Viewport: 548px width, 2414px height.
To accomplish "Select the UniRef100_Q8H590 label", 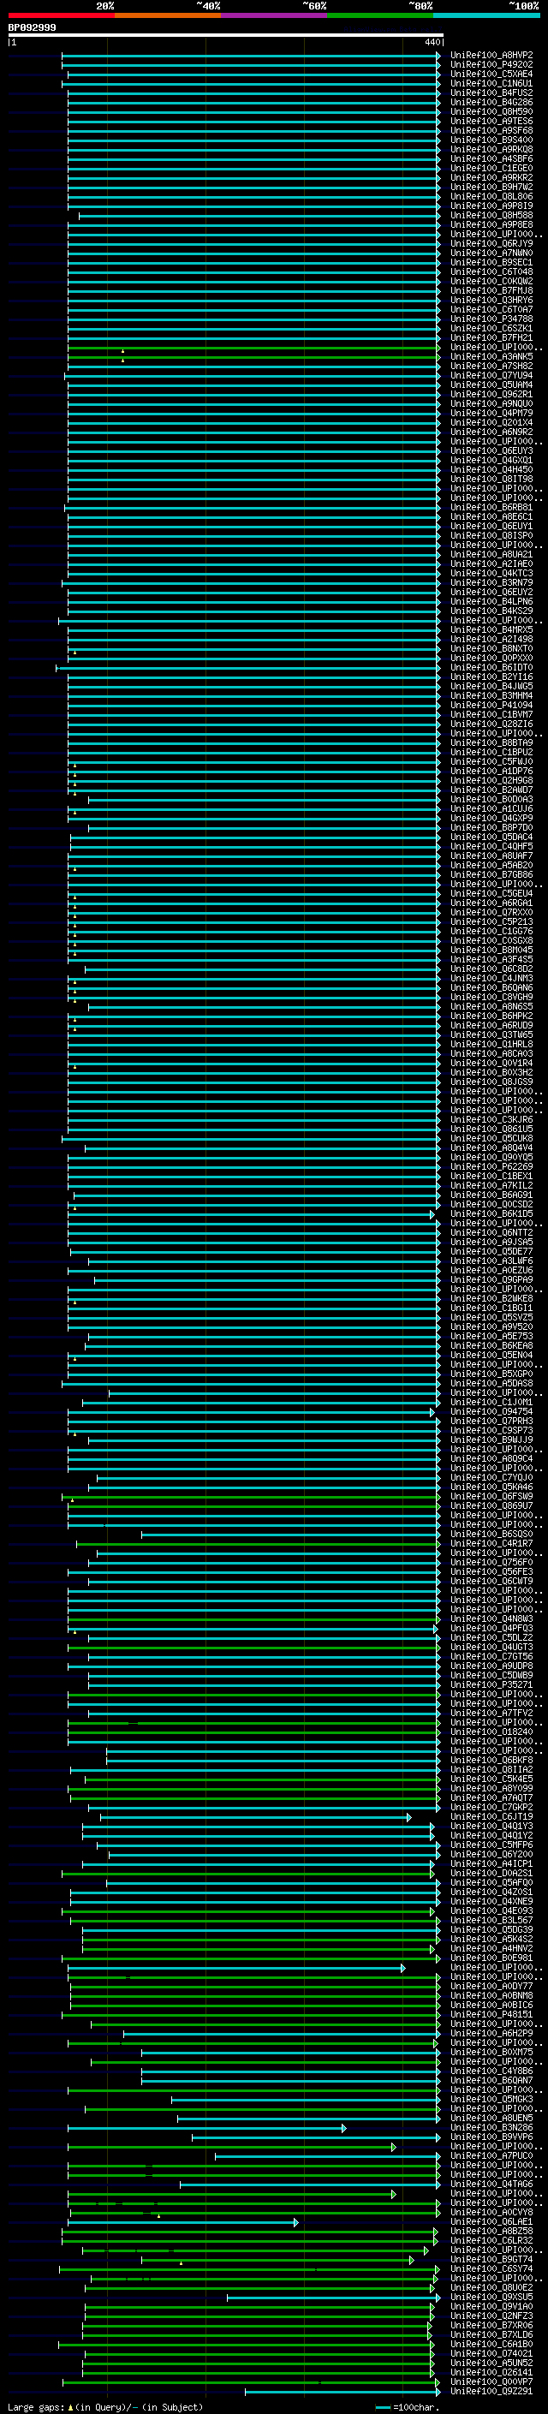I will (x=491, y=111).
